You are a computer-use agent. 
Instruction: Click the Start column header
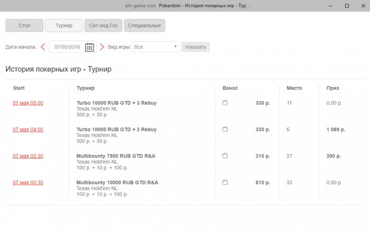click(x=19, y=88)
